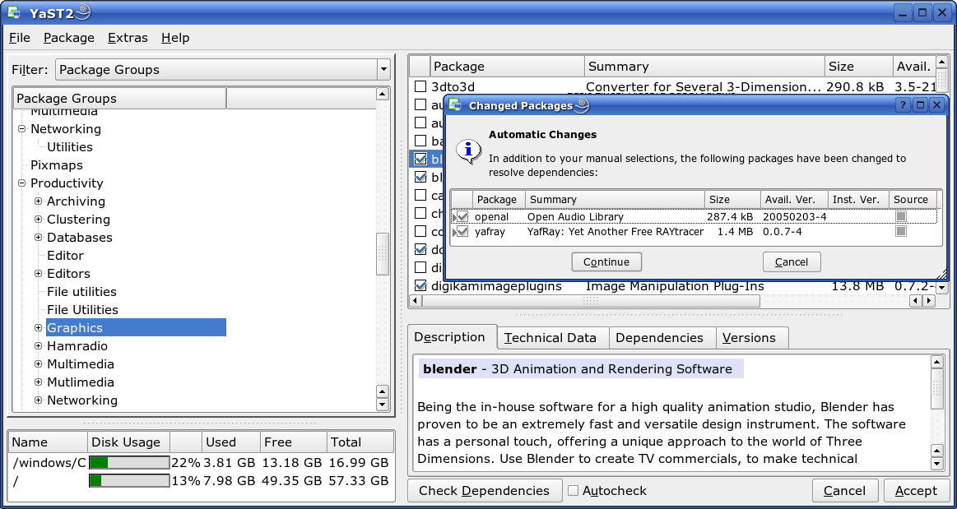This screenshot has height=509, width=957.
Task: Click the Check Dependencies button
Action: [485, 491]
